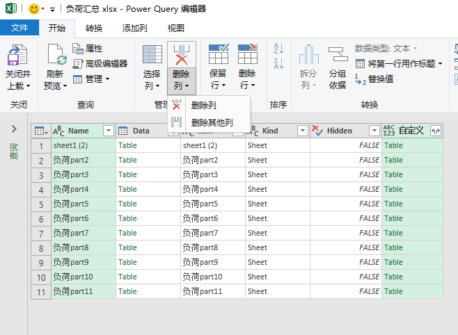Click 自定义 Table link in row 11
Screen dimensions: 458x335
[393, 291]
